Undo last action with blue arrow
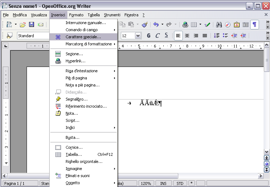 [x=156, y=25]
